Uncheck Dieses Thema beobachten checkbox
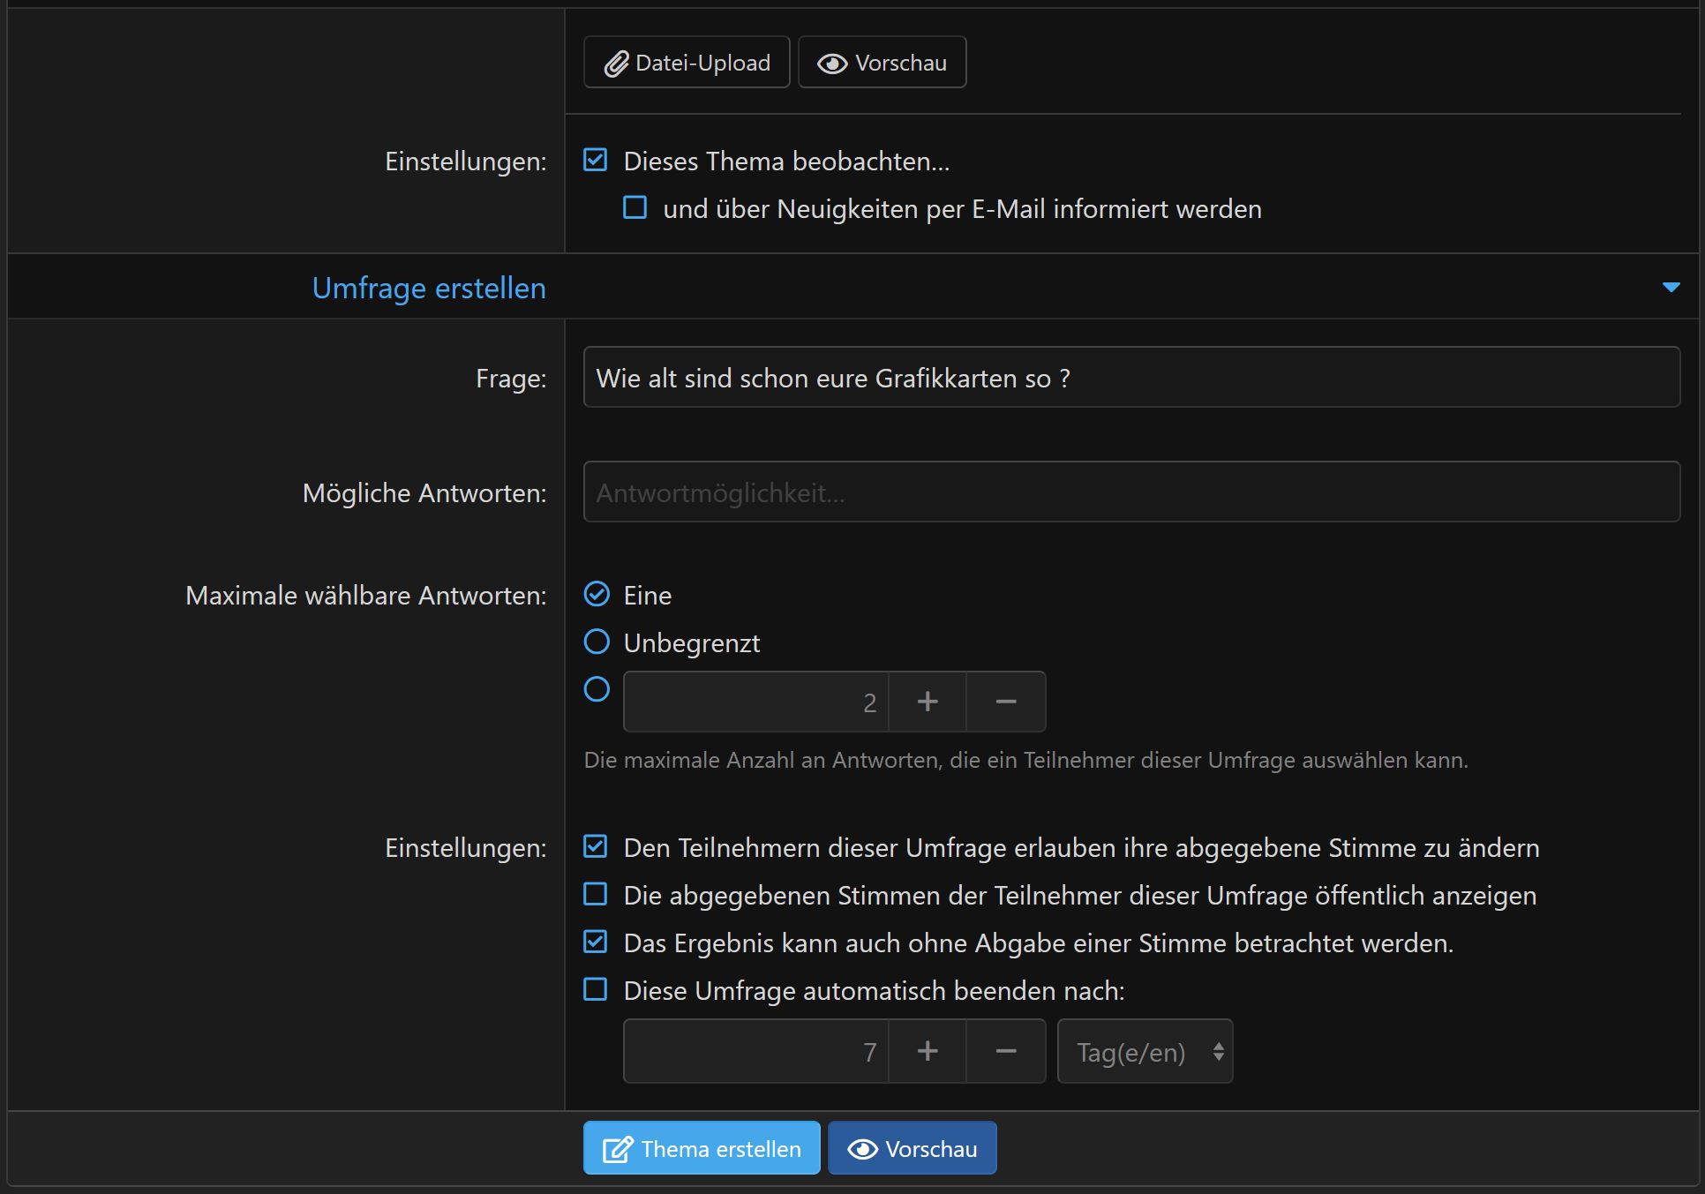 point(596,161)
